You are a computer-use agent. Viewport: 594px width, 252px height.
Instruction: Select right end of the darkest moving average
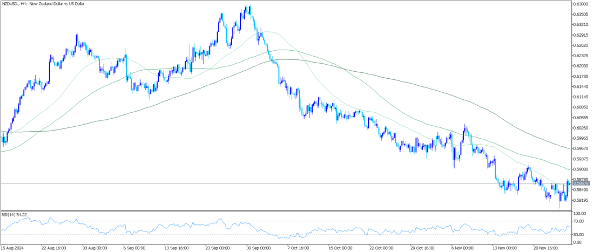click(x=568, y=148)
